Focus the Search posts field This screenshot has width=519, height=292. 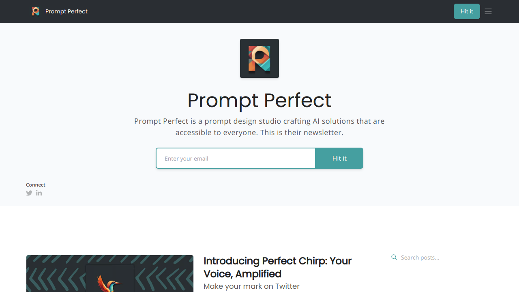[446, 258]
